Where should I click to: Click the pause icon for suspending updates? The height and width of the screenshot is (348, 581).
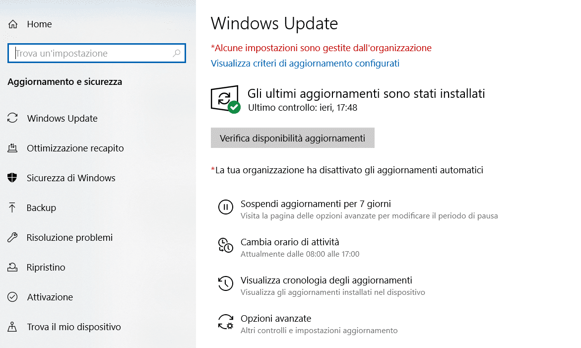pyautogui.click(x=226, y=207)
